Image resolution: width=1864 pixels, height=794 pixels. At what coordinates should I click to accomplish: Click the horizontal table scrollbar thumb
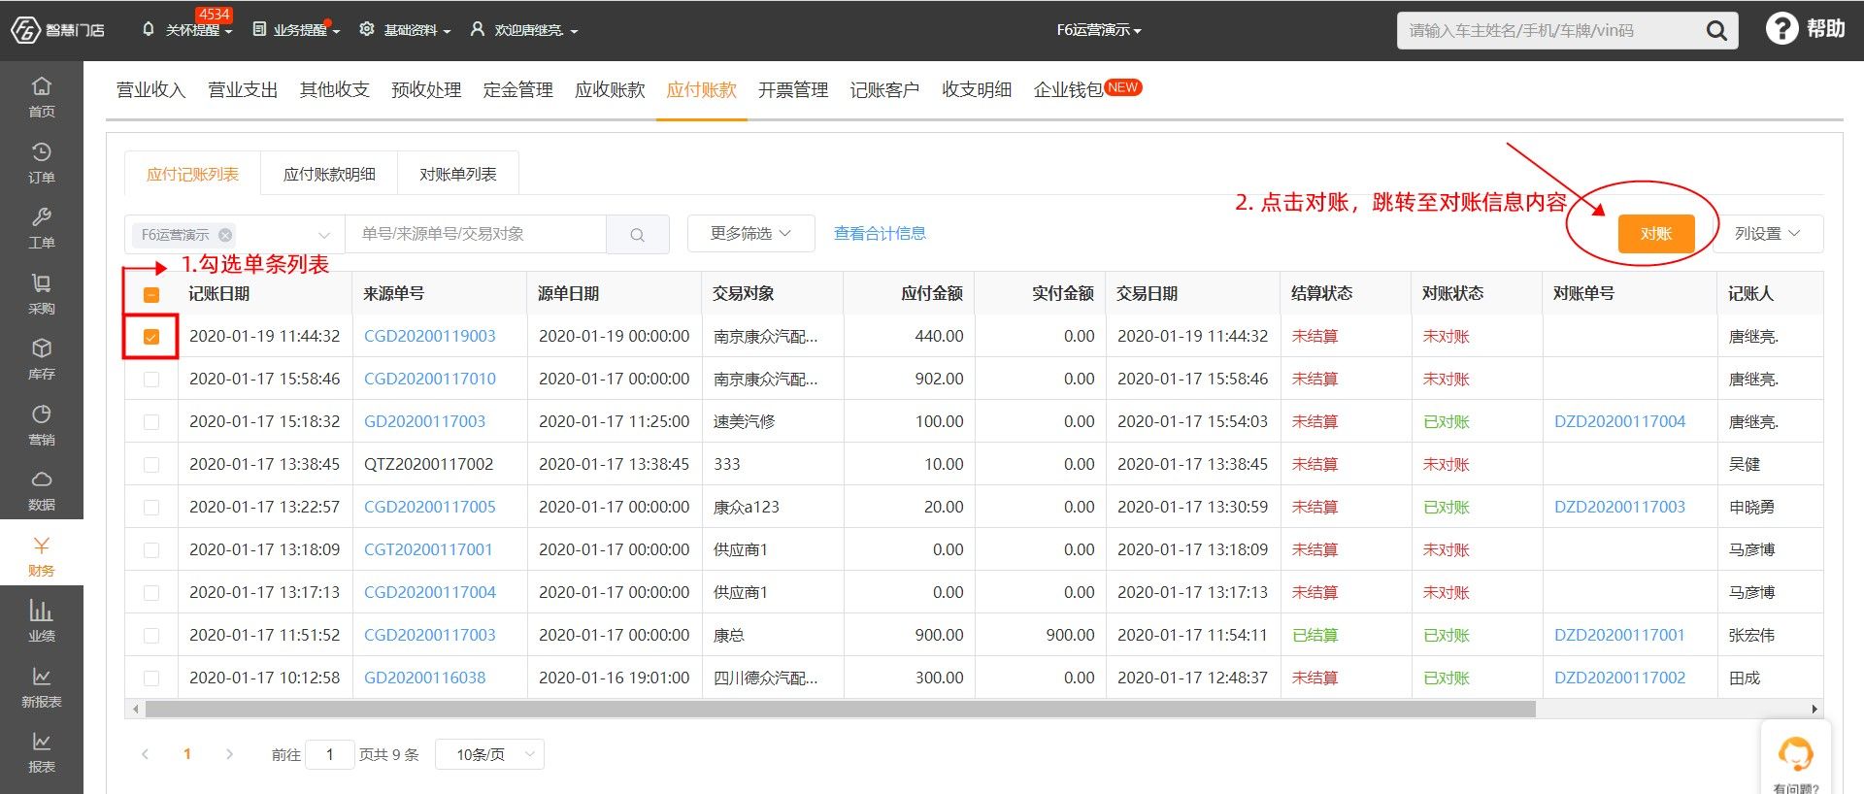pyautogui.click(x=841, y=709)
